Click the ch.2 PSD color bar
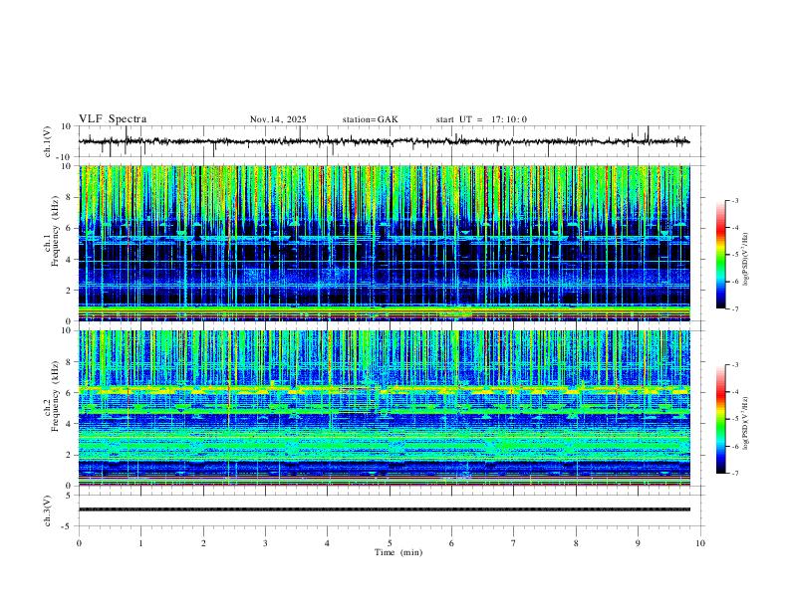The image size is (789, 609). [720, 419]
